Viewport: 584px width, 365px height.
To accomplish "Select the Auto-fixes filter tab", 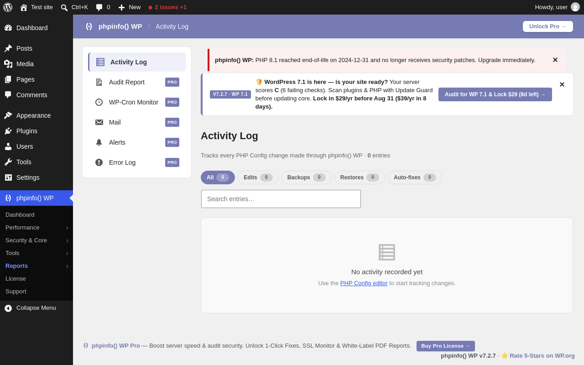I will click(x=415, y=177).
